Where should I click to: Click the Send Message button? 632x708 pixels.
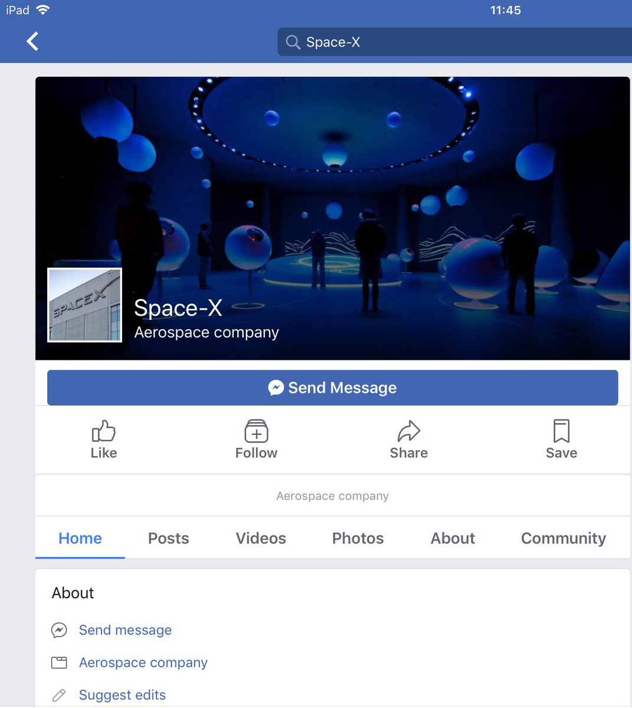(x=333, y=388)
